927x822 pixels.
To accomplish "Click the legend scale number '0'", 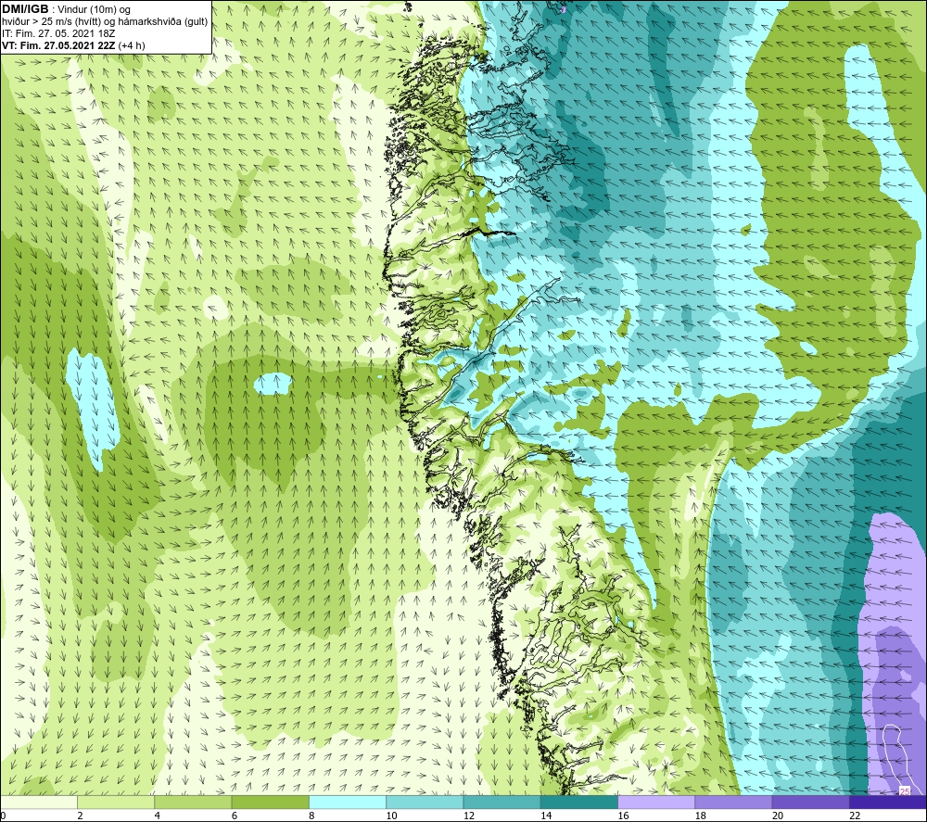I will tap(3, 816).
